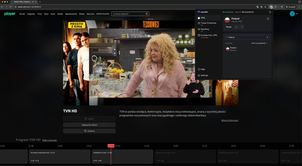
Task: Select the VPN tab in NordVPN sidebar
Action: (209, 18)
